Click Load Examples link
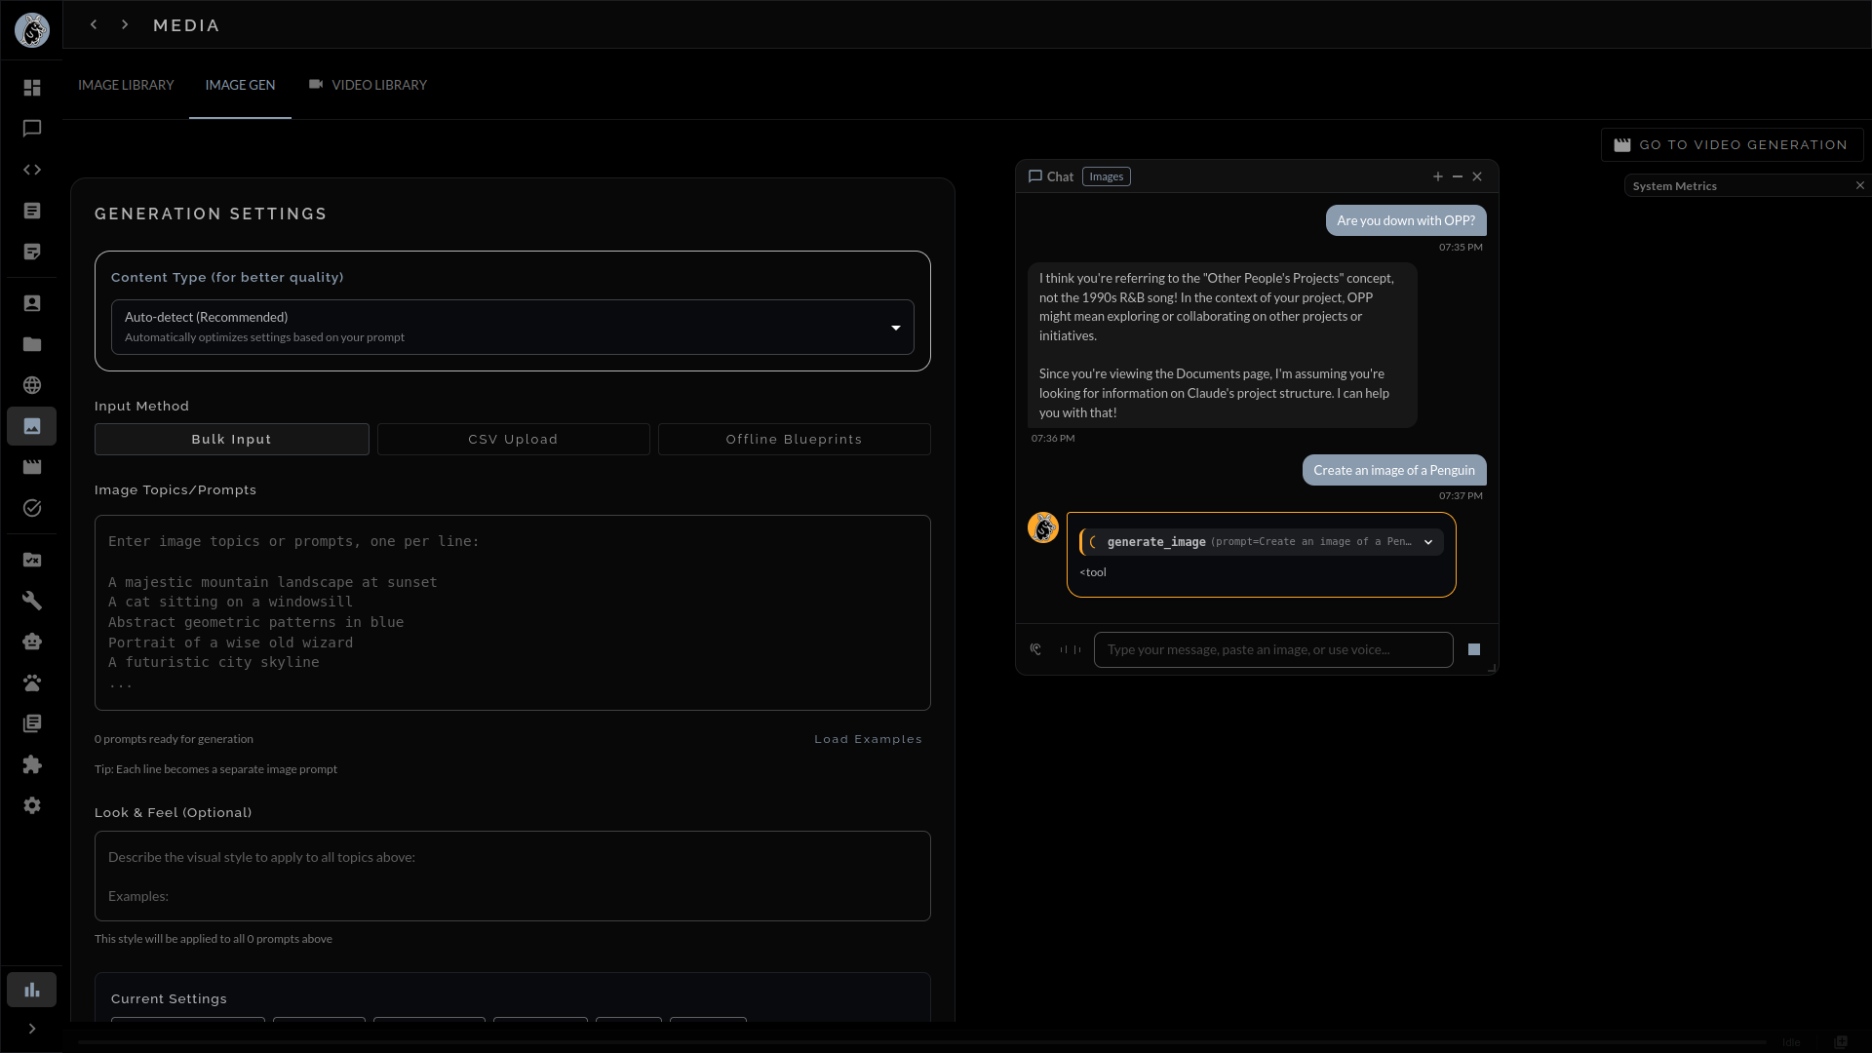Screen dimensions: 1872x1053 click(x=867, y=739)
